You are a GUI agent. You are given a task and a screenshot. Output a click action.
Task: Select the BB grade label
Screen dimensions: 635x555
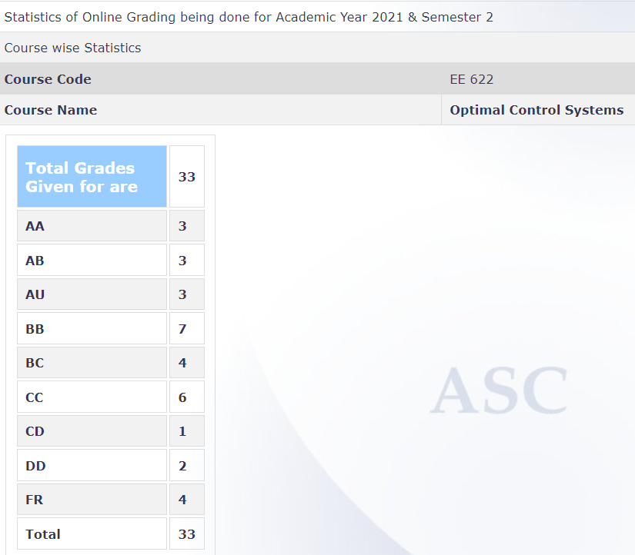91,328
